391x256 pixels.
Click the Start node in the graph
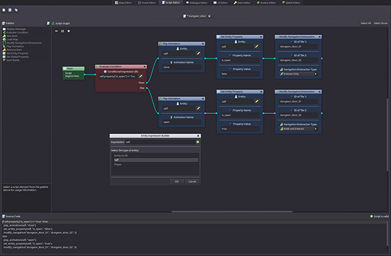73,73
